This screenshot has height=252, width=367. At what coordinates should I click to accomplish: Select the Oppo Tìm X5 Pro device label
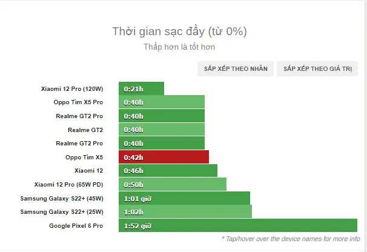(x=78, y=102)
